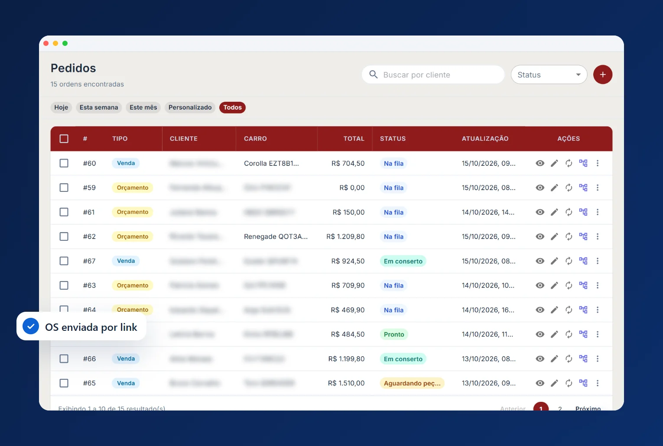Filter orders by Este mês

tap(143, 107)
